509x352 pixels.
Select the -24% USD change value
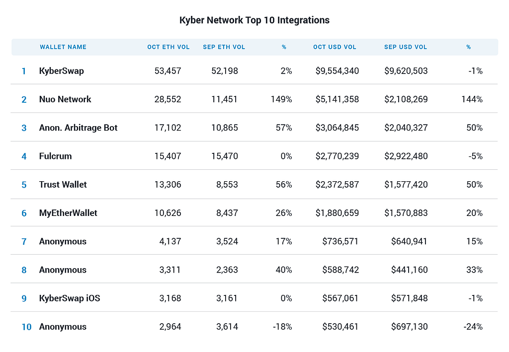473,326
